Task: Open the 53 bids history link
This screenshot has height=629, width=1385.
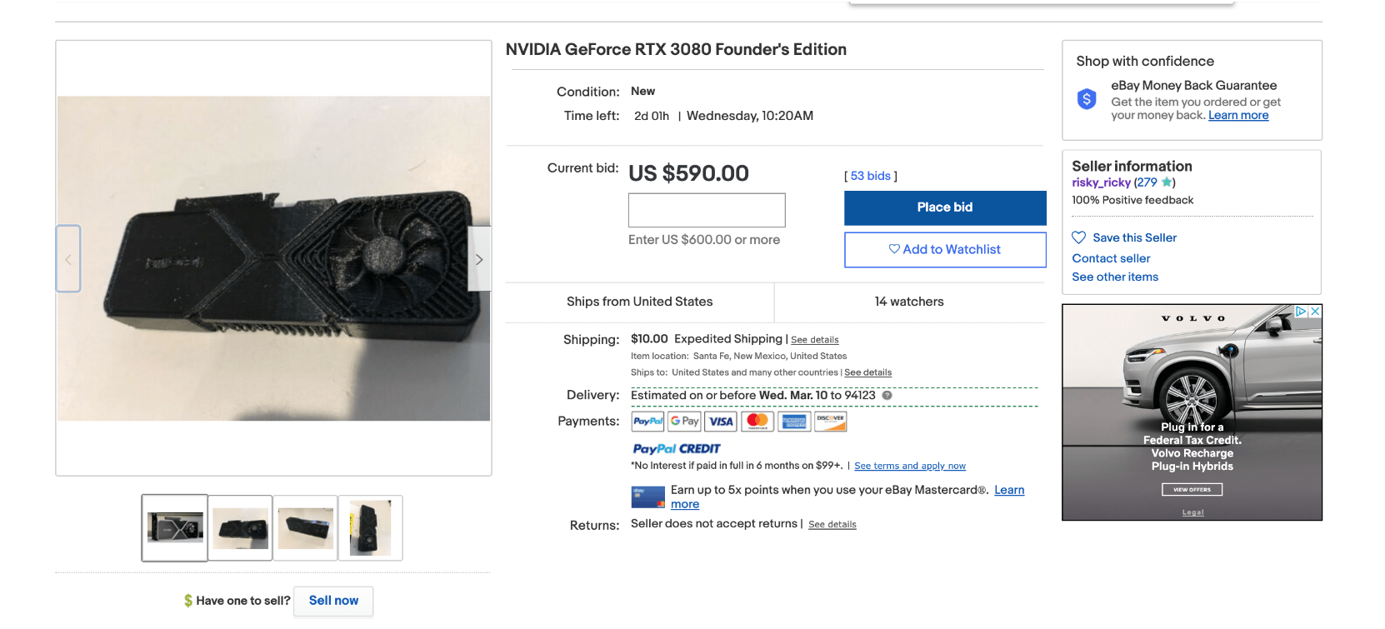Action: tap(870, 176)
